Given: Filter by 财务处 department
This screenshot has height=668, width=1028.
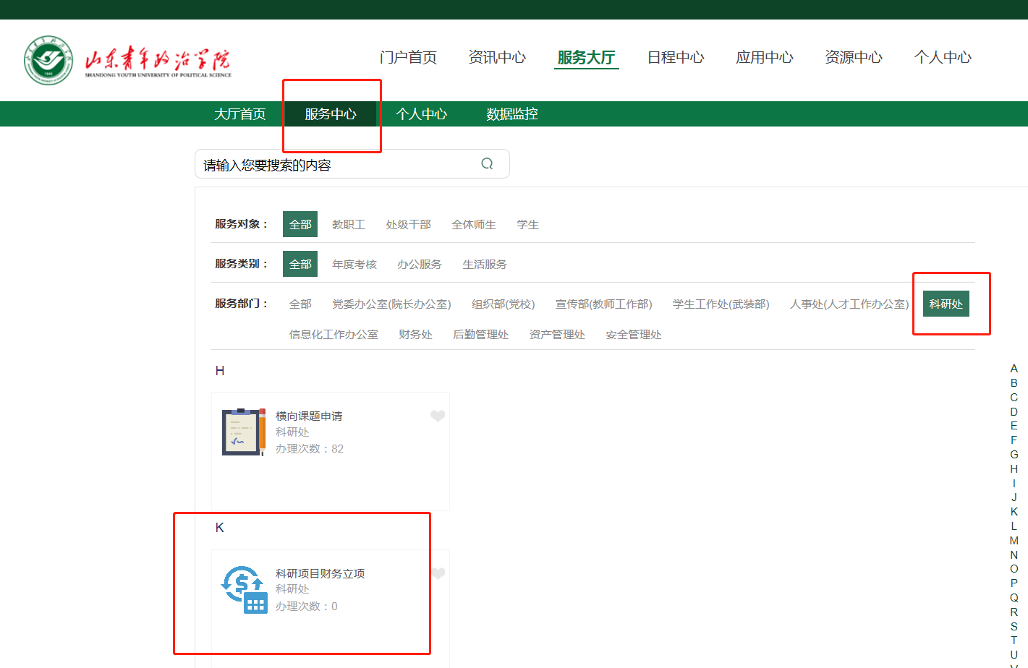Looking at the screenshot, I should point(415,335).
